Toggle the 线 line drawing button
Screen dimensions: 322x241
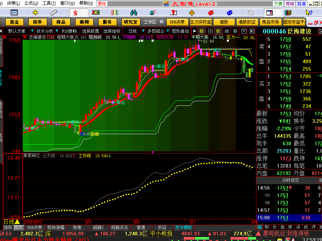click(227, 31)
